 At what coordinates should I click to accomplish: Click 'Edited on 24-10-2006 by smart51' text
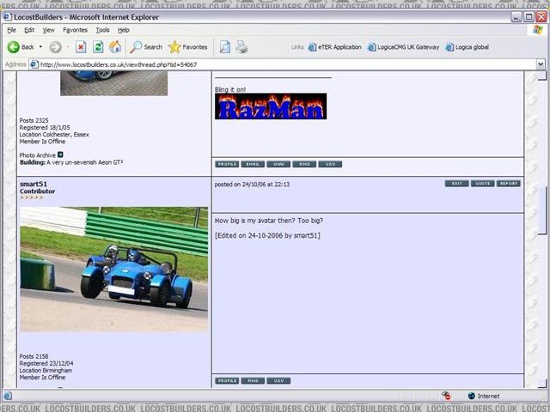[267, 236]
